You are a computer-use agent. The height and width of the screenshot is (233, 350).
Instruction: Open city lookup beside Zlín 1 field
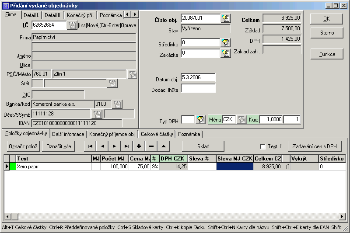click(133, 74)
